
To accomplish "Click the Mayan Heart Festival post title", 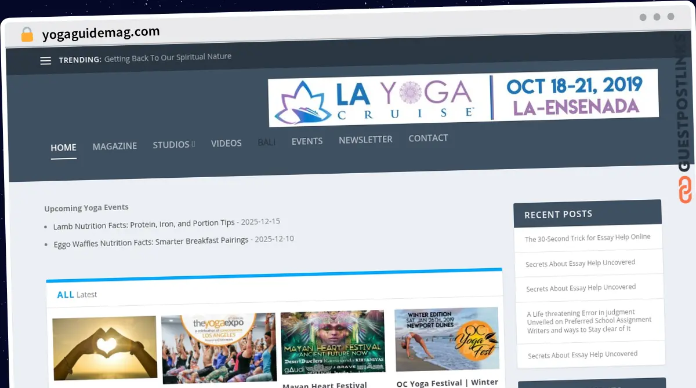I will 325,385.
